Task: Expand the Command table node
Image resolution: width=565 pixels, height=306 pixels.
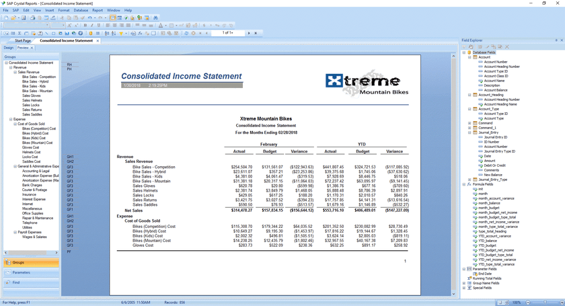Action: 469,123
